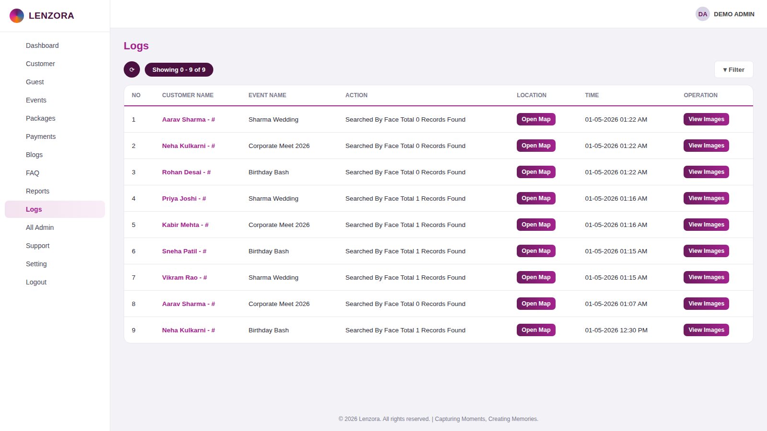This screenshot has width=767, height=431.
Task: Click the LENZORA brand name
Action: (51, 16)
